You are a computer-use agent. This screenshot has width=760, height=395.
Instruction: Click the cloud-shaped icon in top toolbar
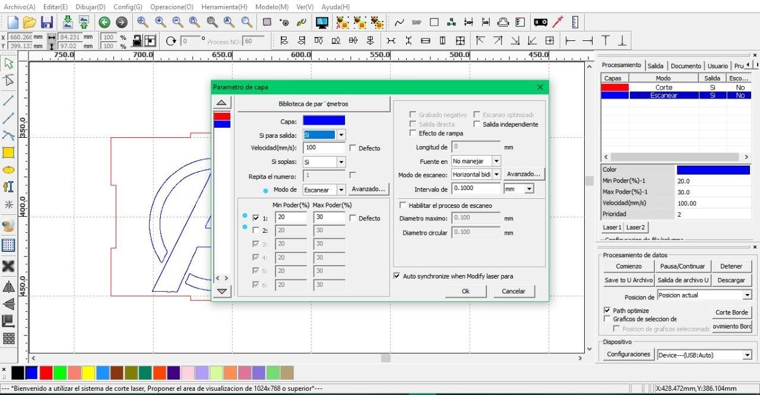click(503, 23)
